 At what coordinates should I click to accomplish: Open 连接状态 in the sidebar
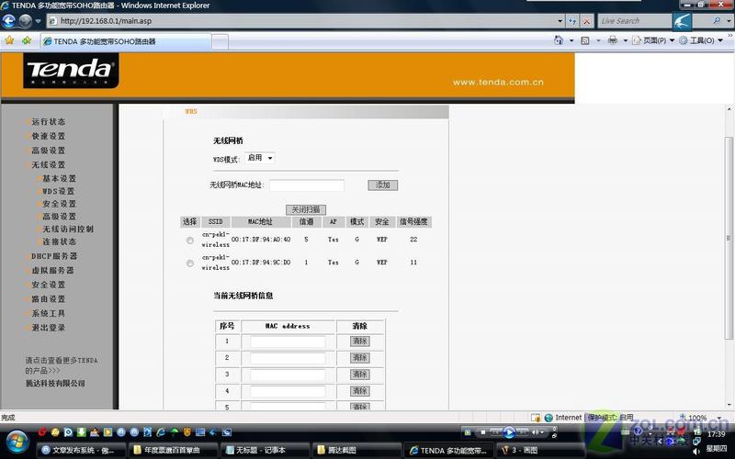coord(59,241)
